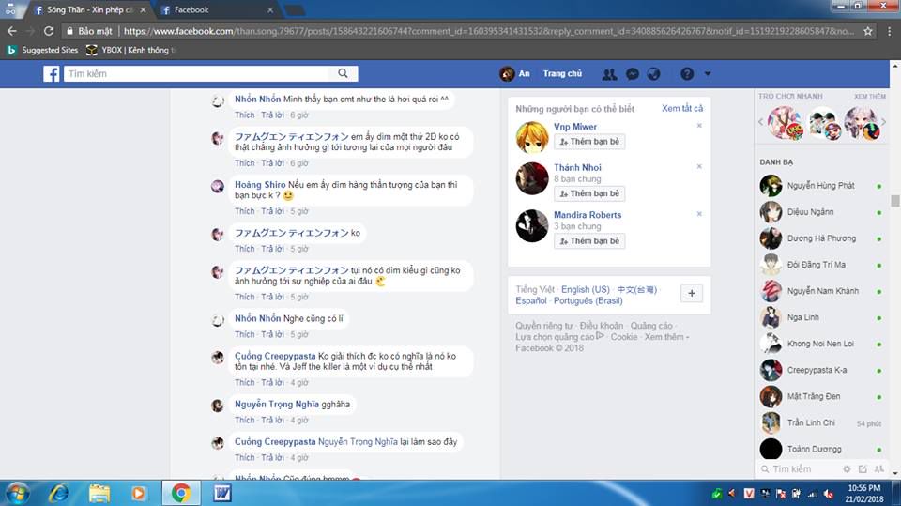The image size is (901, 506).
Task: Click the create group icon in chat sidebar
Action: pos(878,468)
